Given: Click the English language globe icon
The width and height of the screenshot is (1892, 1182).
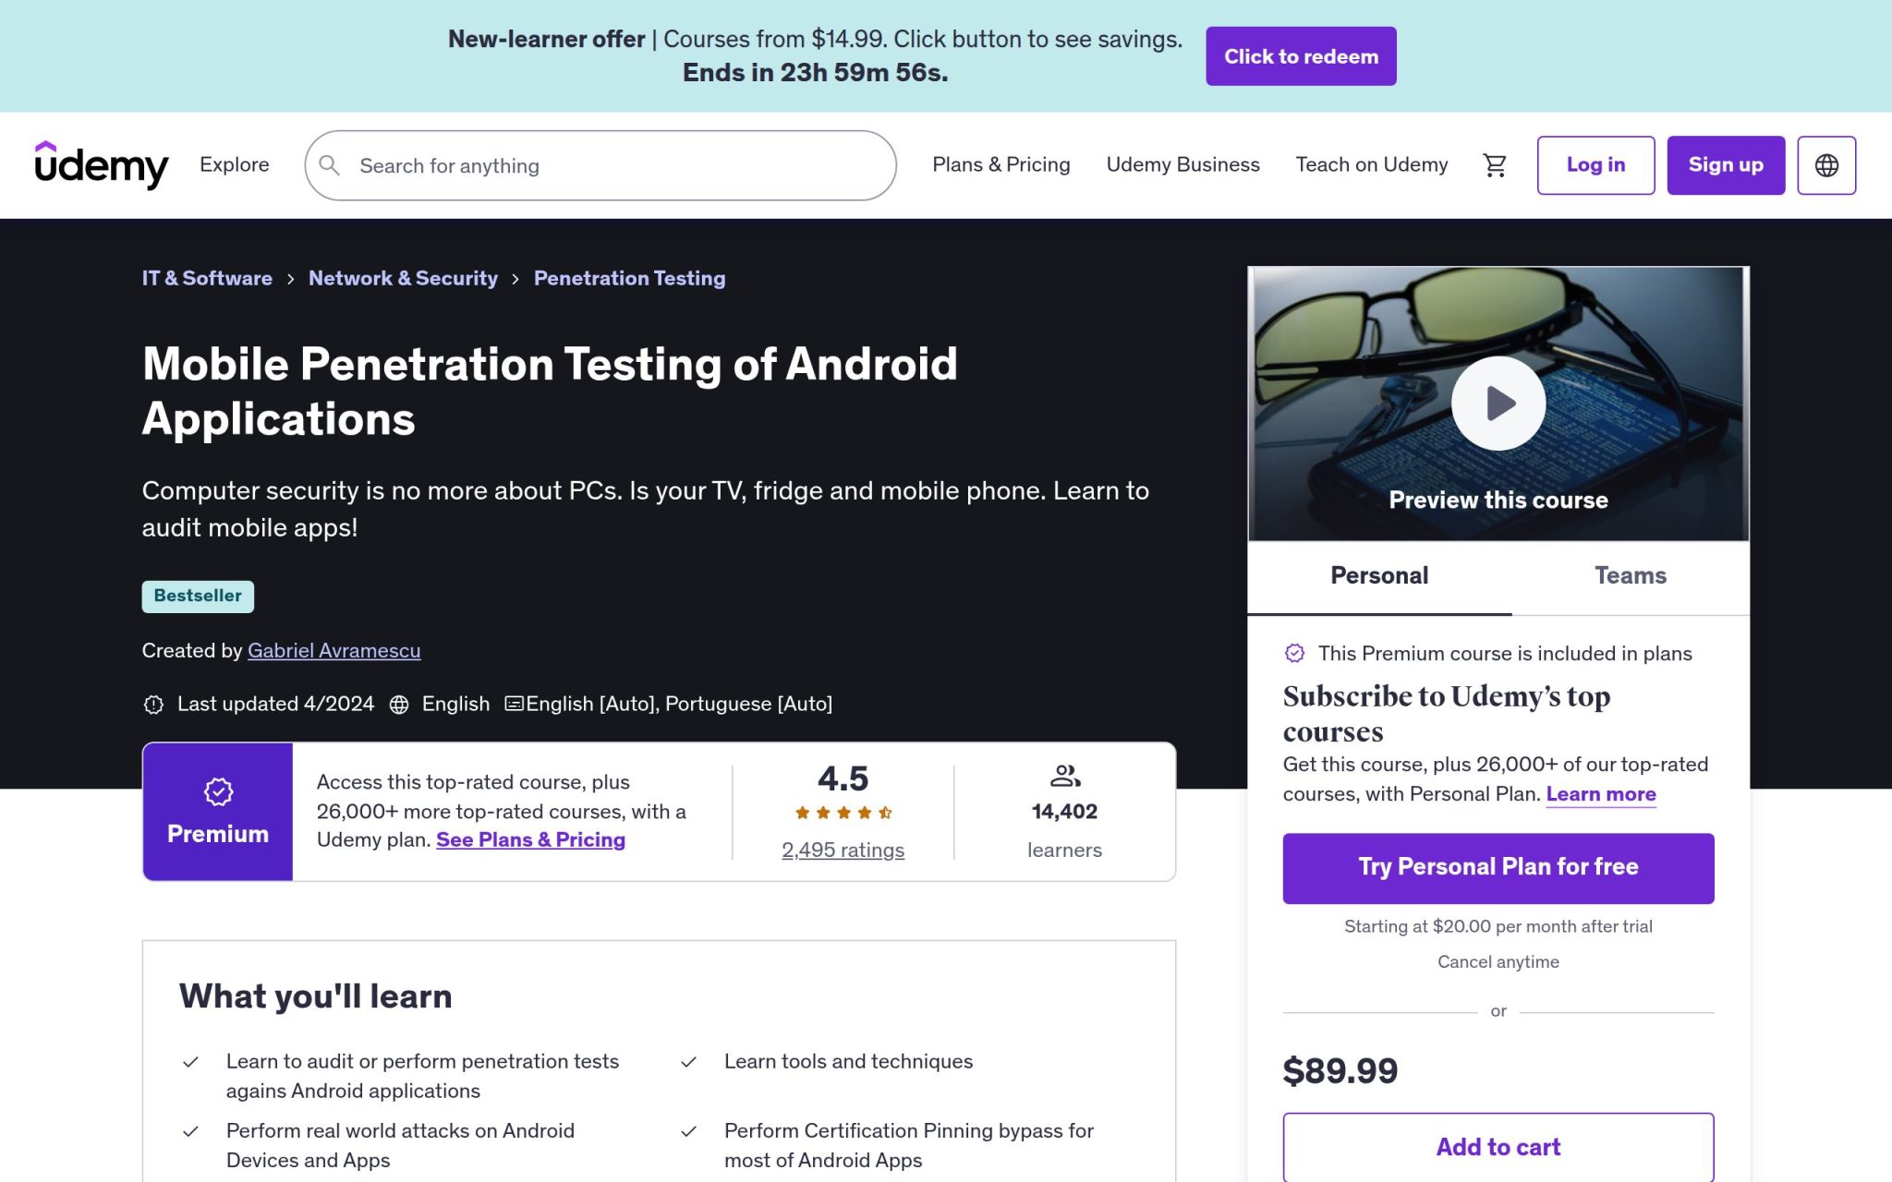Looking at the screenshot, I should [399, 705].
